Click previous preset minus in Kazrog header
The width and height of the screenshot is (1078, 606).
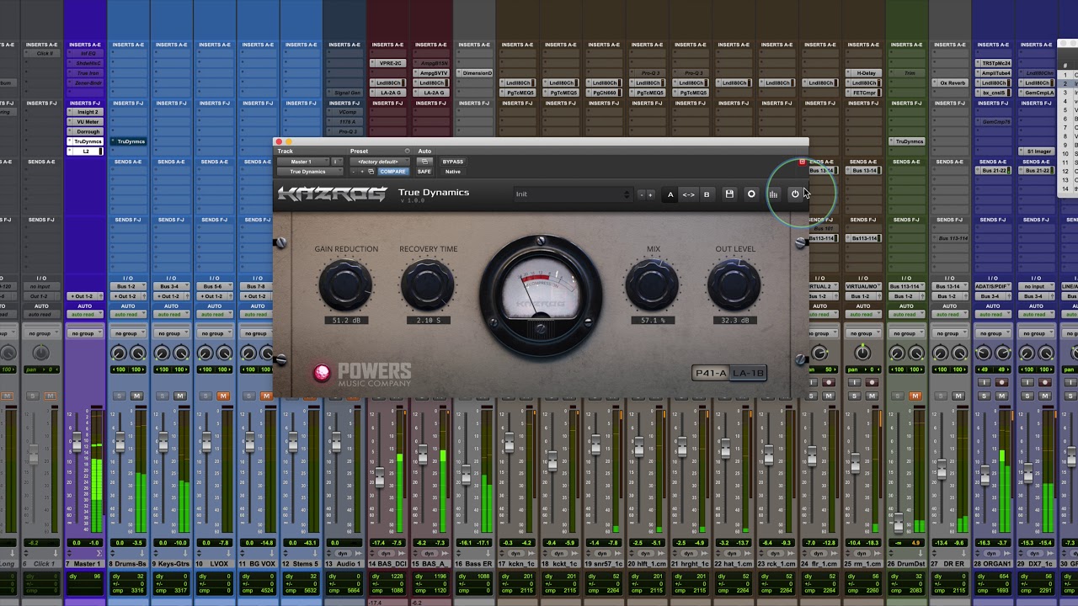coord(642,194)
